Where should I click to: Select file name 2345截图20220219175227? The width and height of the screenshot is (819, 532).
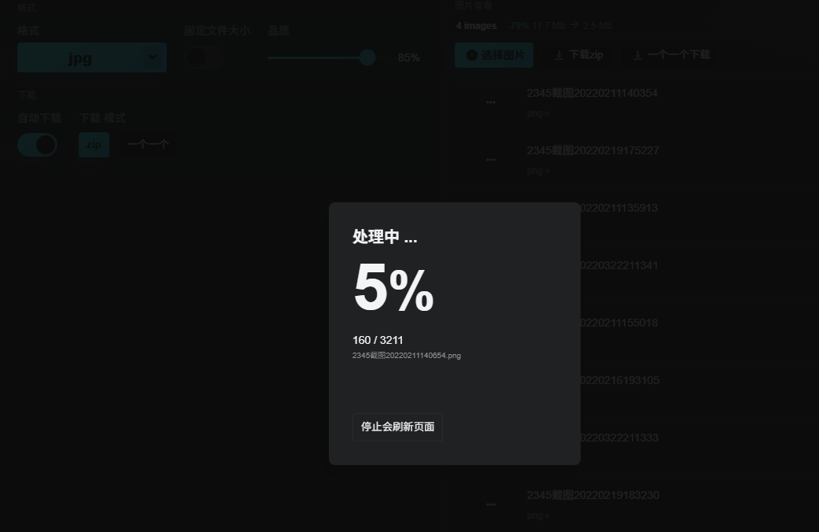pyautogui.click(x=593, y=150)
